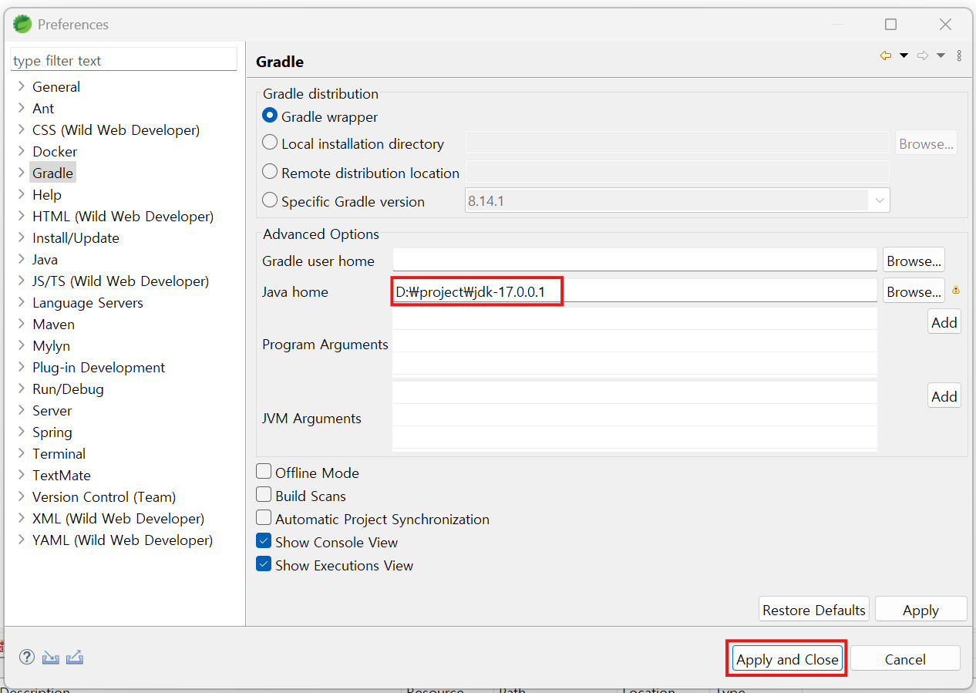Expand the Ant preferences node
The image size is (976, 693).
pos(21,108)
